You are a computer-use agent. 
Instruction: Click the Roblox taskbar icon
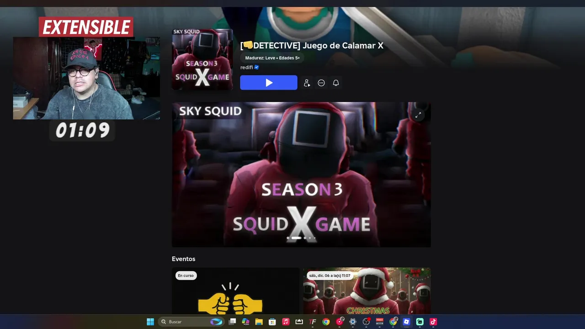tap(406, 322)
